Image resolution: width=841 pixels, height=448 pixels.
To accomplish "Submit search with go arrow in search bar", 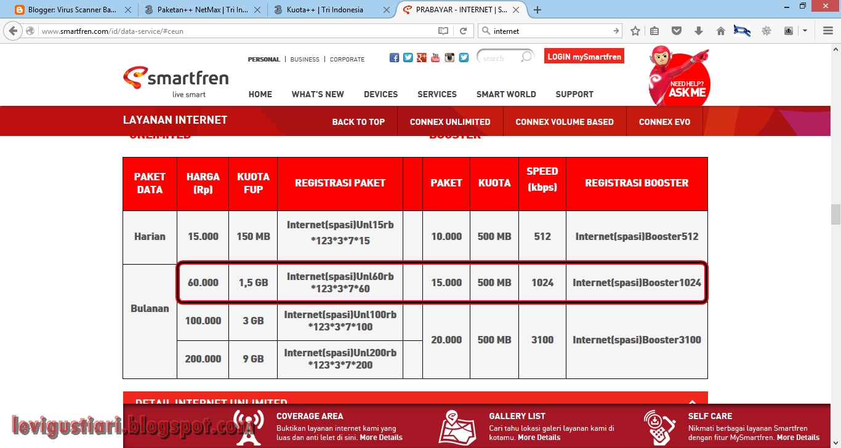I will [616, 31].
